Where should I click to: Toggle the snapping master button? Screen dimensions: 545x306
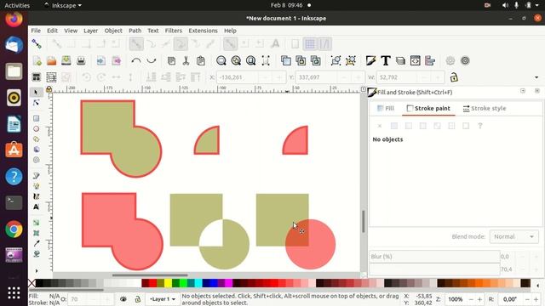point(37,43)
